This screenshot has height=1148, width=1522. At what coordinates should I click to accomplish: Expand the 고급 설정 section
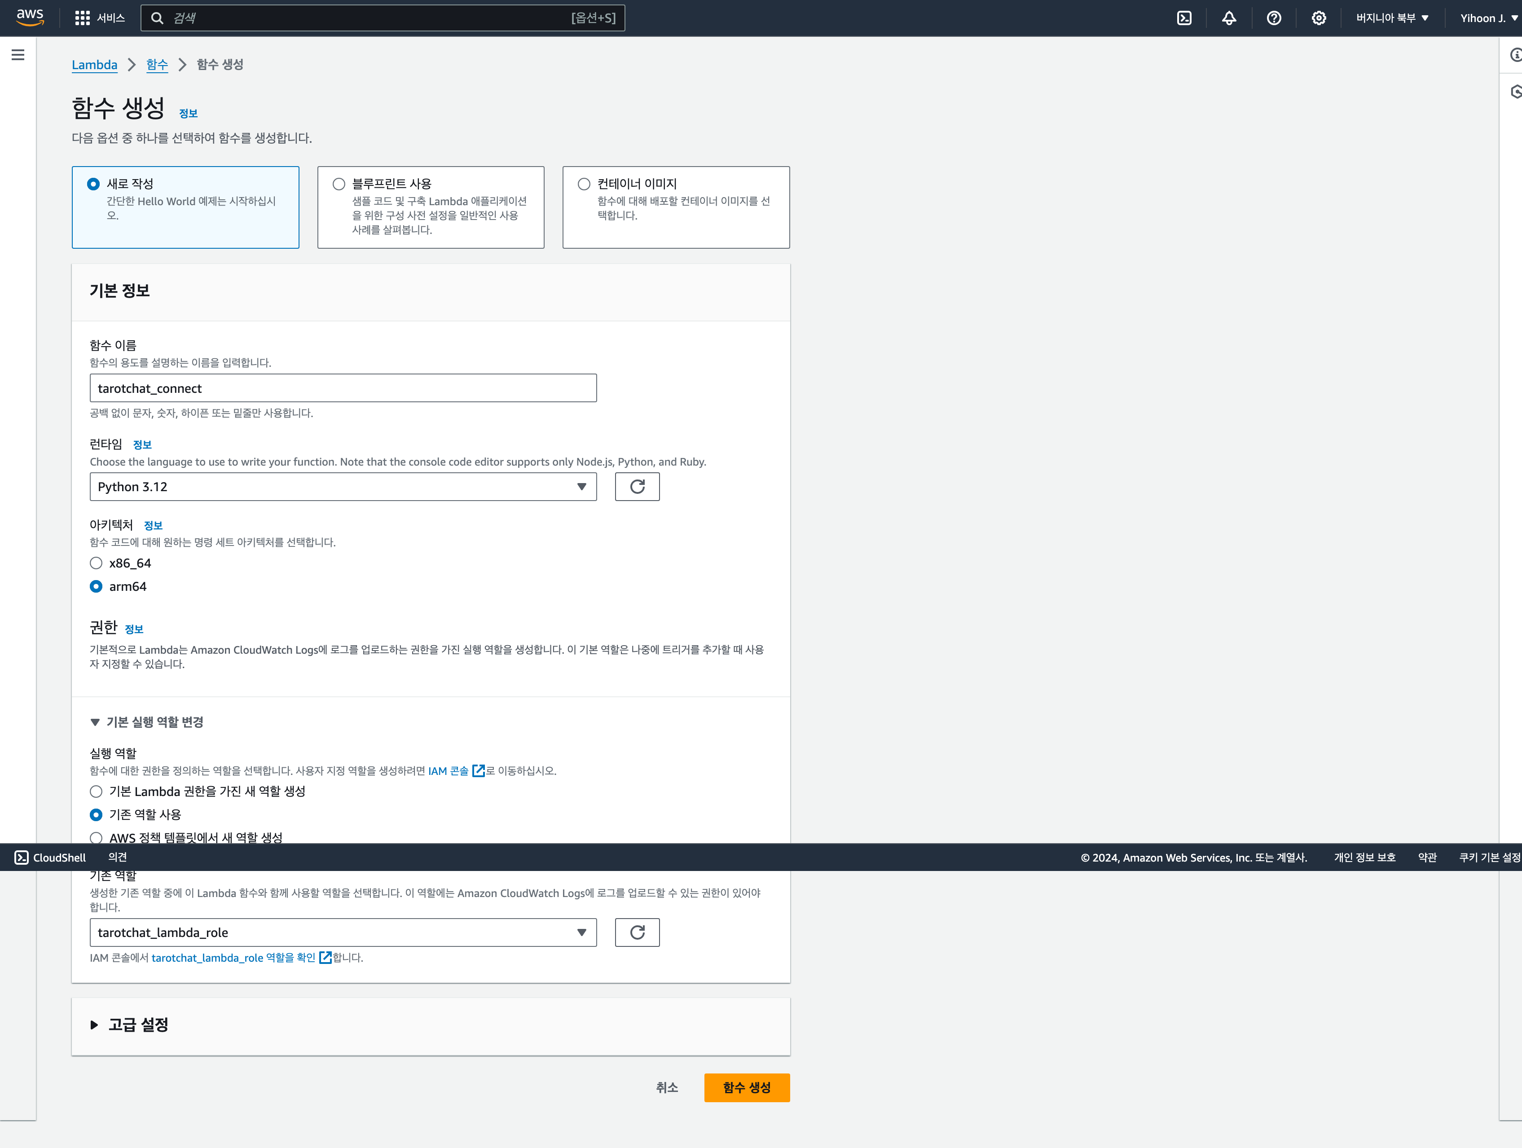[138, 1025]
